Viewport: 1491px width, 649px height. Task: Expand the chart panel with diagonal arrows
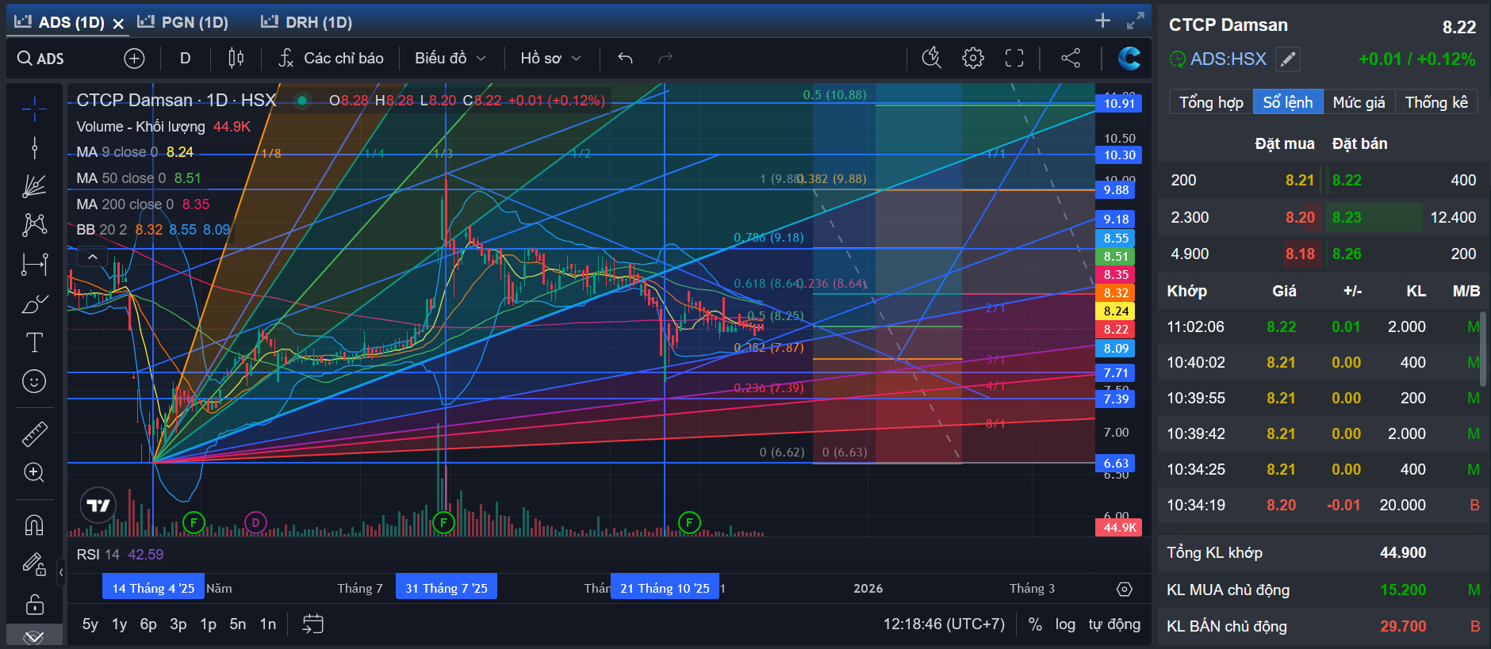click(x=1136, y=21)
